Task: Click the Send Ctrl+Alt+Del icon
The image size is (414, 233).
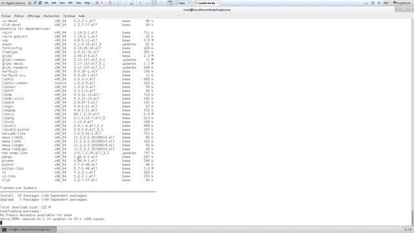Action: click(x=110, y=3)
